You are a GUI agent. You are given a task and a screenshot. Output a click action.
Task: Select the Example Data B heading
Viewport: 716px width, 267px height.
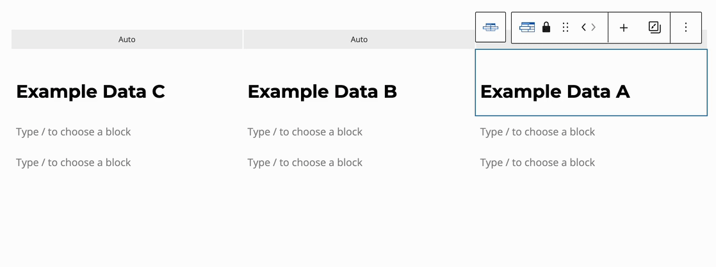coord(322,92)
